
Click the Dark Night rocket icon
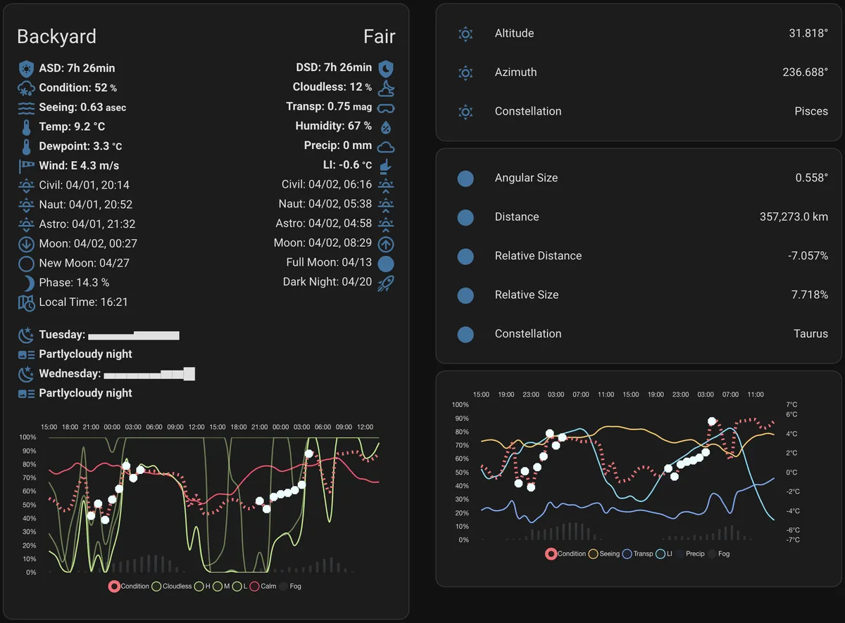pyautogui.click(x=386, y=283)
